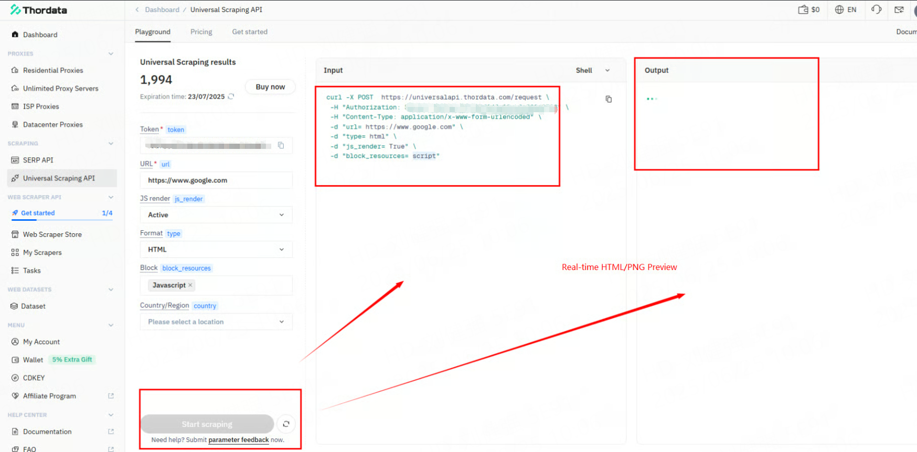Open the Shell language dropdown
The height and width of the screenshot is (452, 917).
[x=593, y=70]
